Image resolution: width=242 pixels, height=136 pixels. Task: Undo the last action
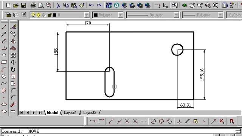click(x=92, y=5)
